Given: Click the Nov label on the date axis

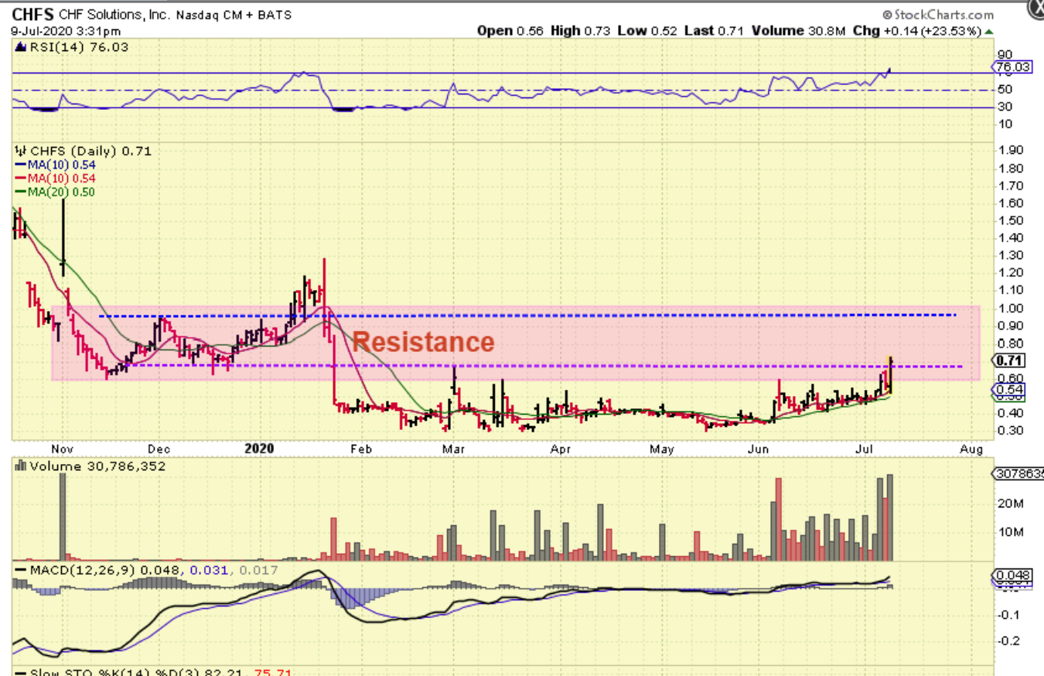Looking at the screenshot, I should 62,448.
